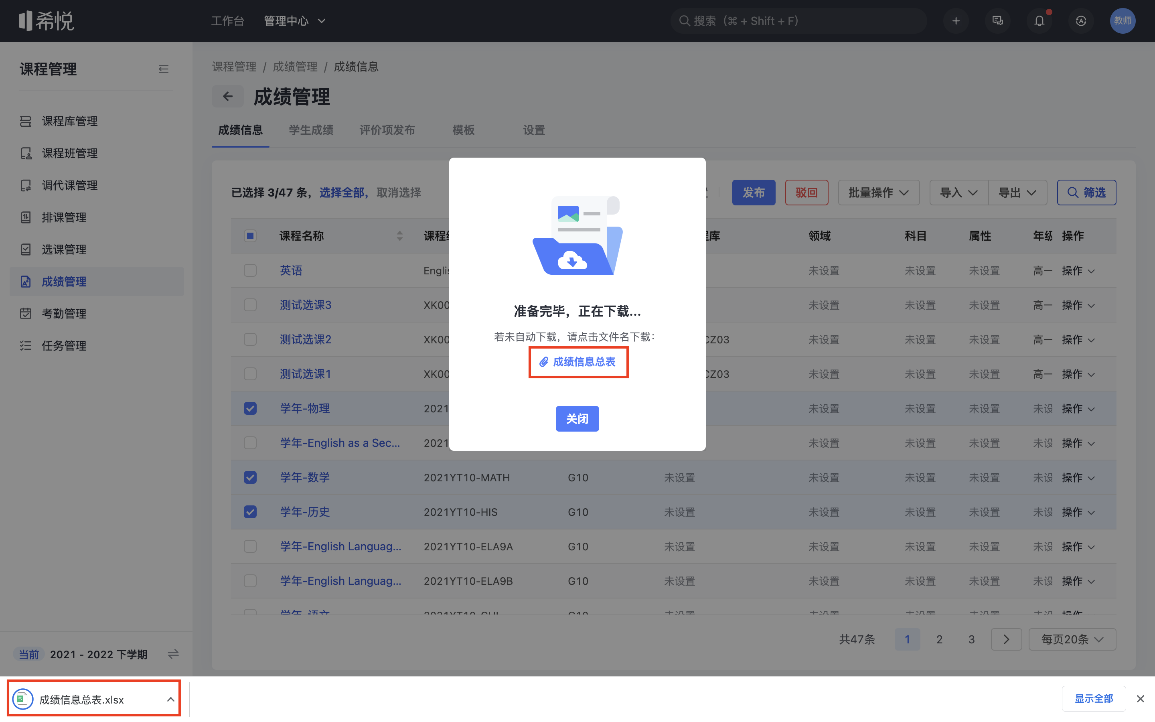1155x722 pixels.
Task: Go to page 2
Action: click(x=939, y=639)
